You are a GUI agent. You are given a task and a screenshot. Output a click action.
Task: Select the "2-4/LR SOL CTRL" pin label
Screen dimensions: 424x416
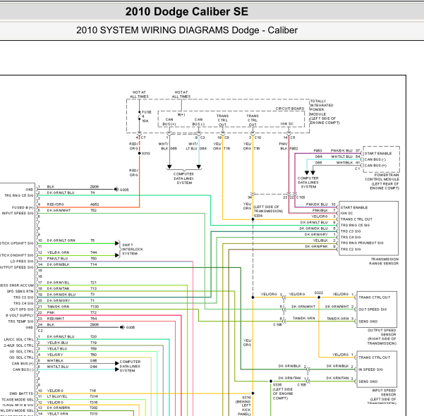tap(19, 345)
